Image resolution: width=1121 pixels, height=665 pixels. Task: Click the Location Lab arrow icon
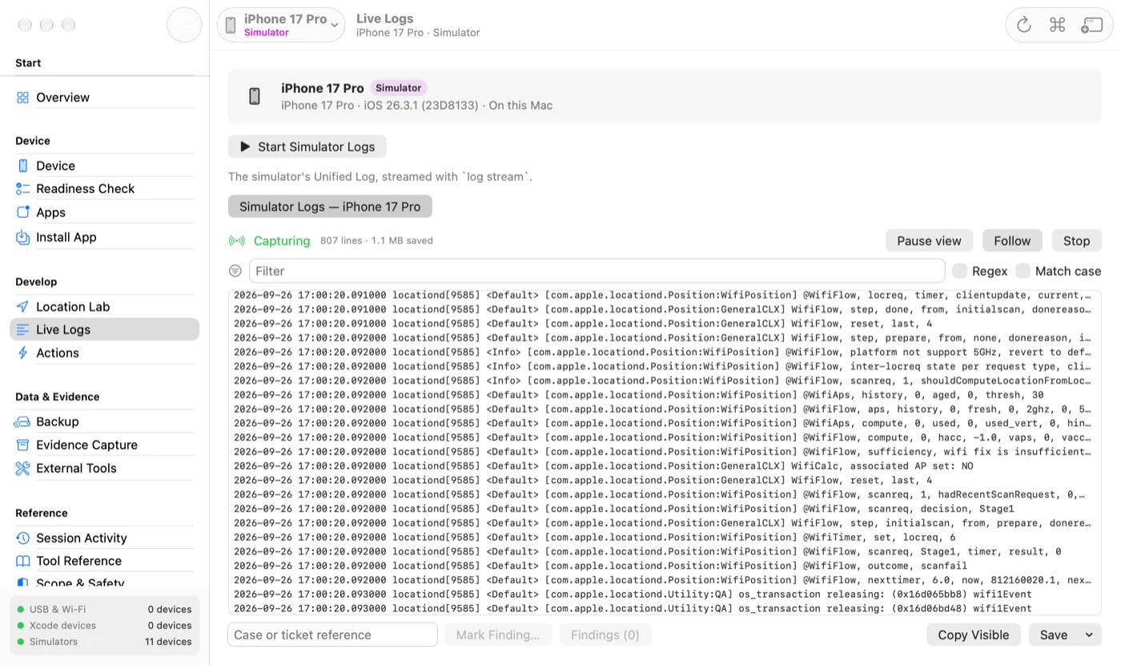22,307
